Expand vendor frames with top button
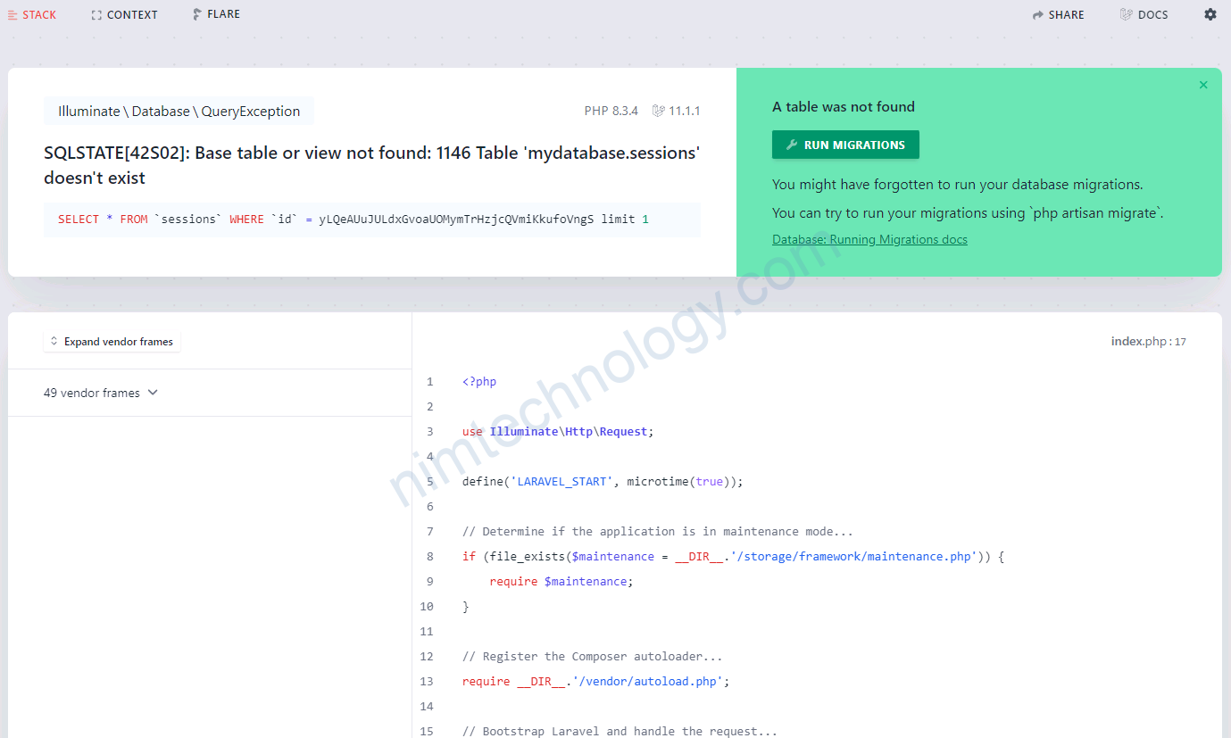The image size is (1231, 738). [112, 342]
